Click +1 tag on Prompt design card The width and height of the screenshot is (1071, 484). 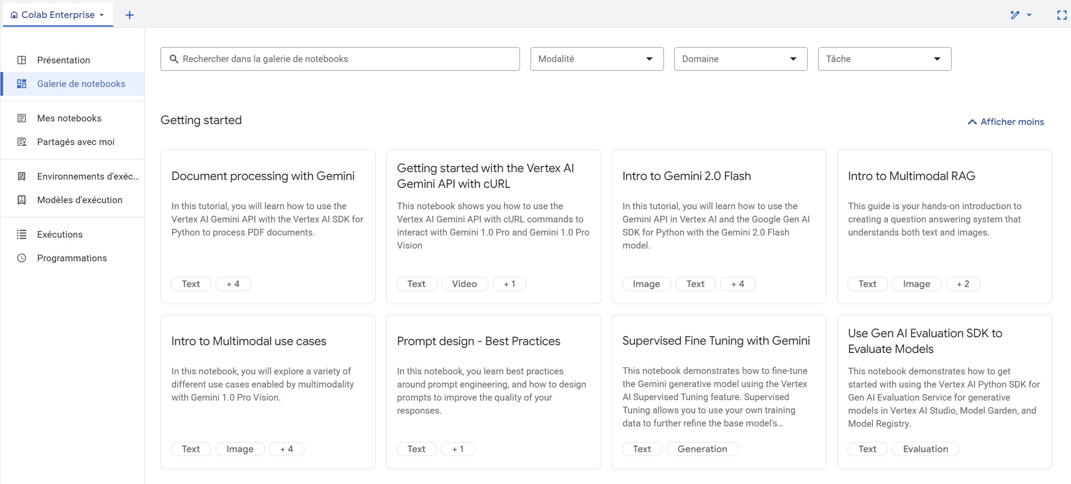point(458,449)
